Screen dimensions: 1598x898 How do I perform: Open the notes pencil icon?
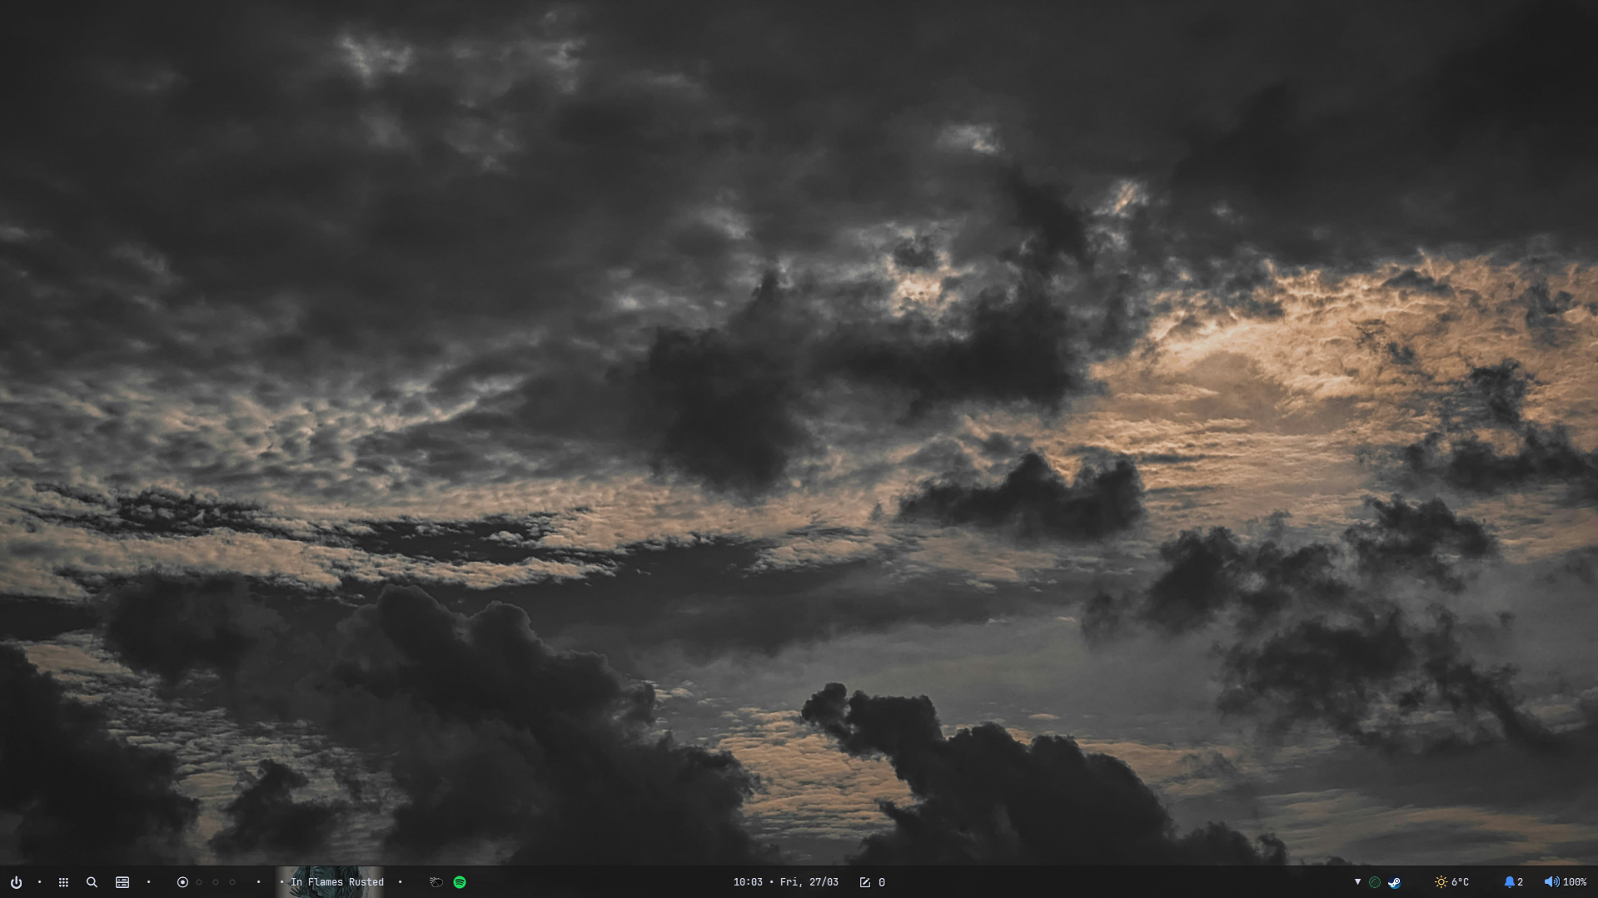865,882
